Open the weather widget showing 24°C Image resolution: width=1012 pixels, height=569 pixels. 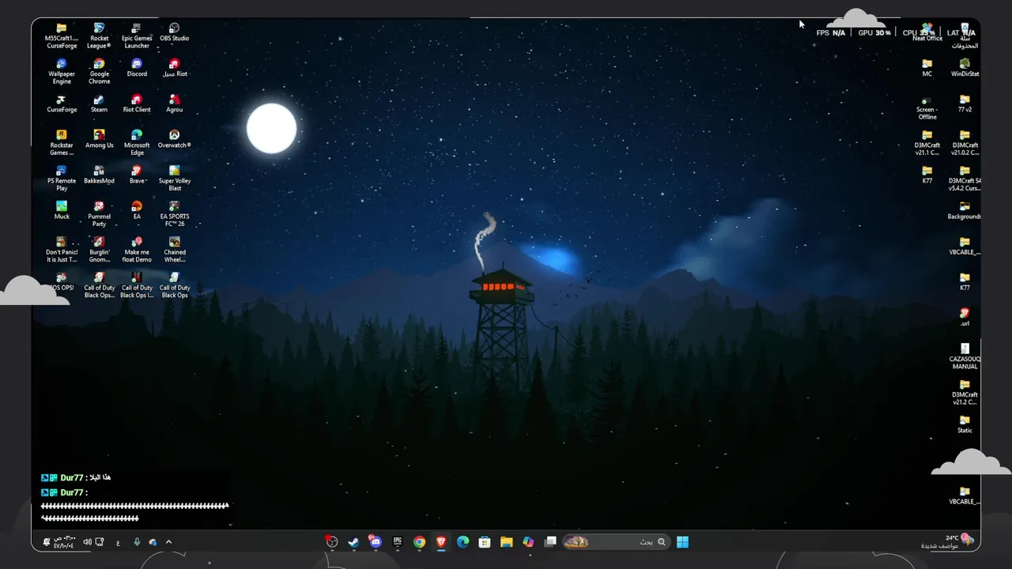tap(947, 541)
